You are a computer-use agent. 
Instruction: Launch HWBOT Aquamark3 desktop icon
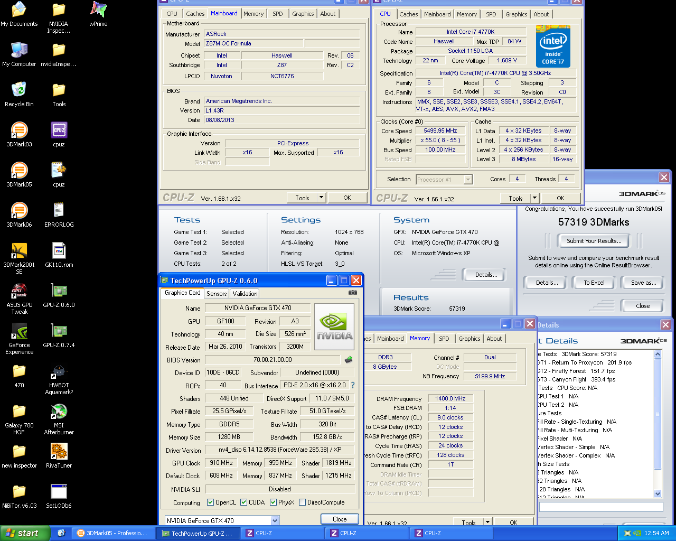click(x=59, y=378)
